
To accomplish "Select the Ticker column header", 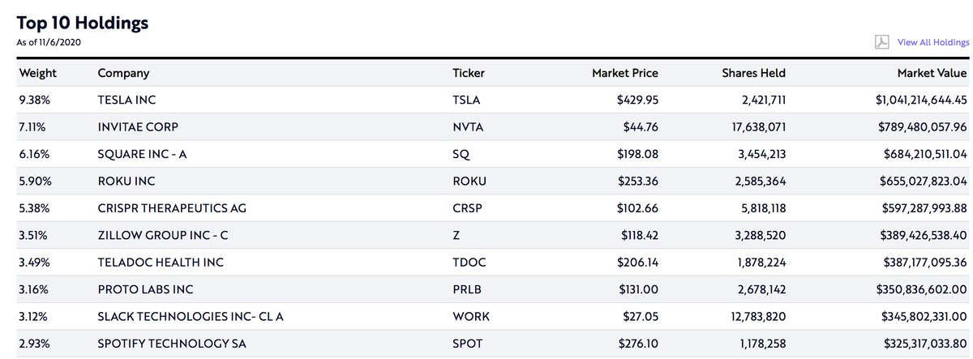I will pyautogui.click(x=469, y=73).
